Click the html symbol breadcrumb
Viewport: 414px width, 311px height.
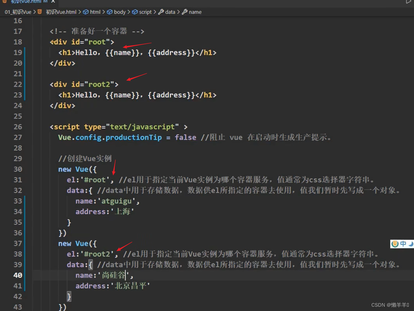(95, 12)
